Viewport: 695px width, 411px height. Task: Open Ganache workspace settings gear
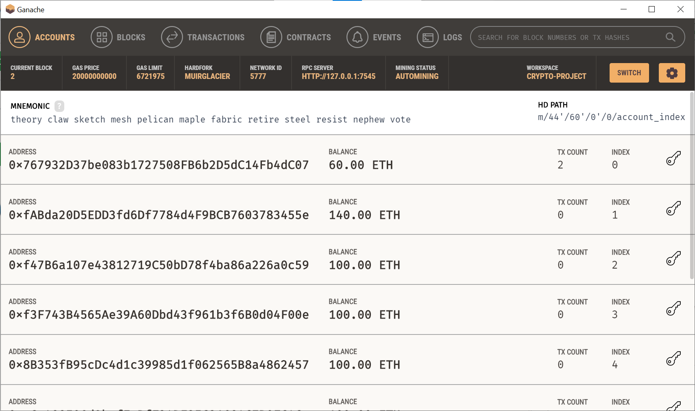(x=671, y=73)
